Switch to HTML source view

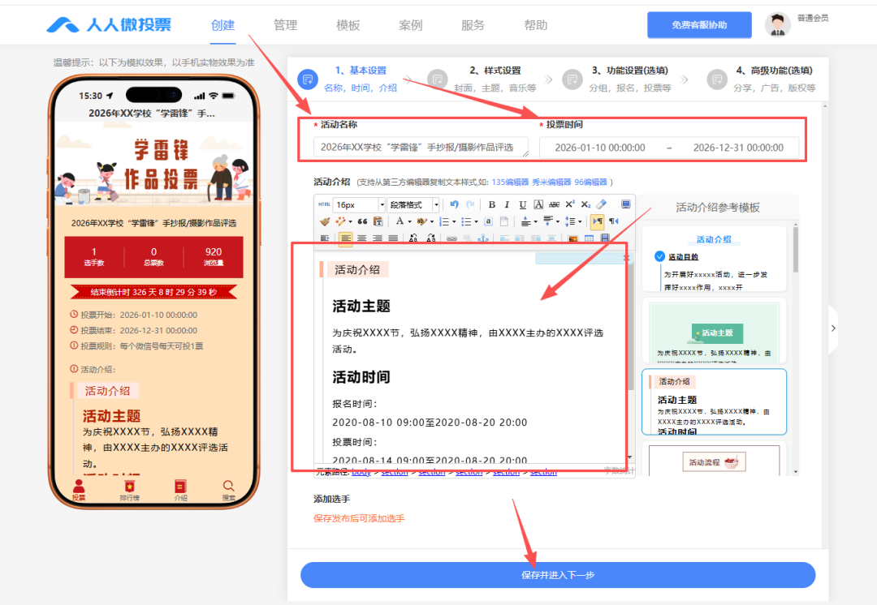coord(324,204)
